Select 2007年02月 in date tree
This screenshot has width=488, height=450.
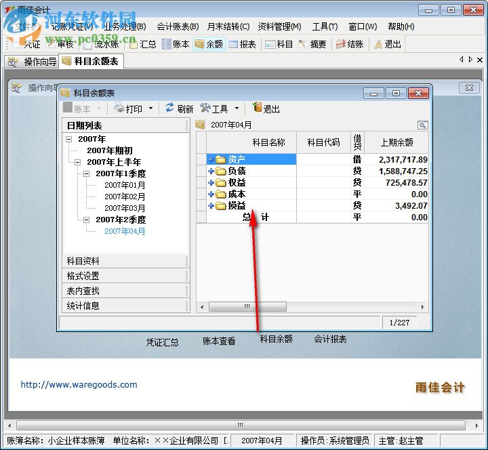click(125, 197)
